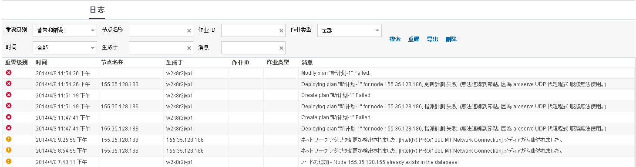Image resolution: width=636 pixels, height=167 pixels.
Task: Click the 重置 link
Action: [414, 39]
